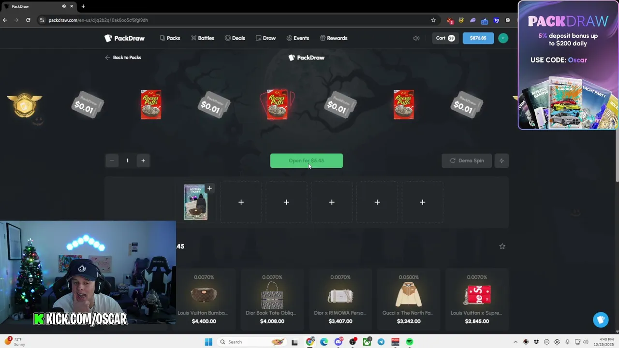Open the Cart with 28 items
This screenshot has width=619, height=348.
tap(445, 38)
